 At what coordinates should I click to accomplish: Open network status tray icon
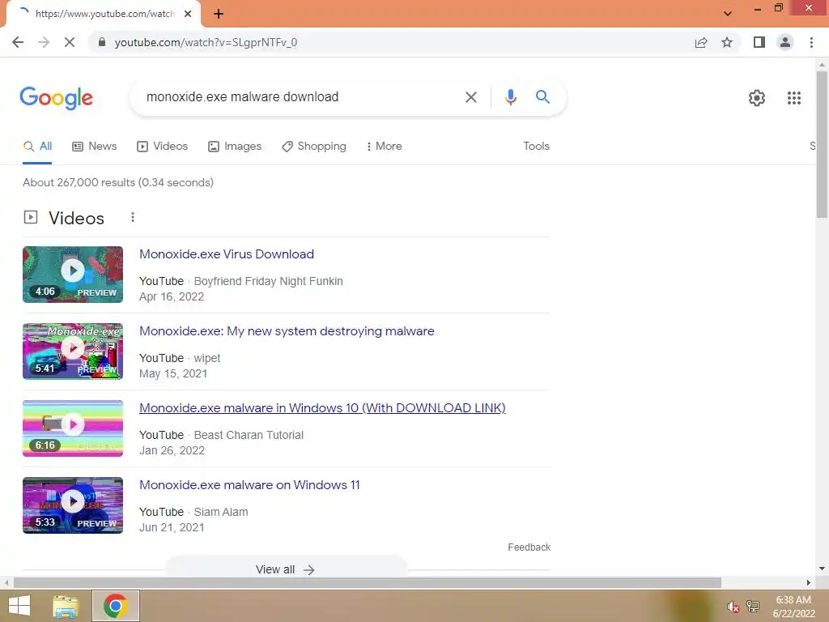(x=752, y=607)
